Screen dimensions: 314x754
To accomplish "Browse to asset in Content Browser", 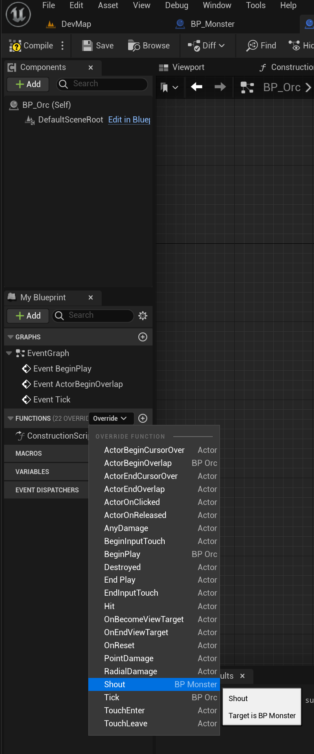I will [149, 46].
